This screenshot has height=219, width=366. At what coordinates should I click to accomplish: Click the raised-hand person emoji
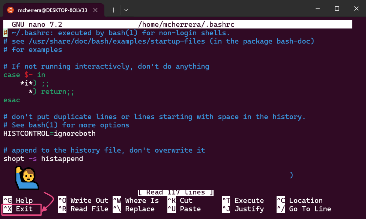pyautogui.click(x=27, y=178)
